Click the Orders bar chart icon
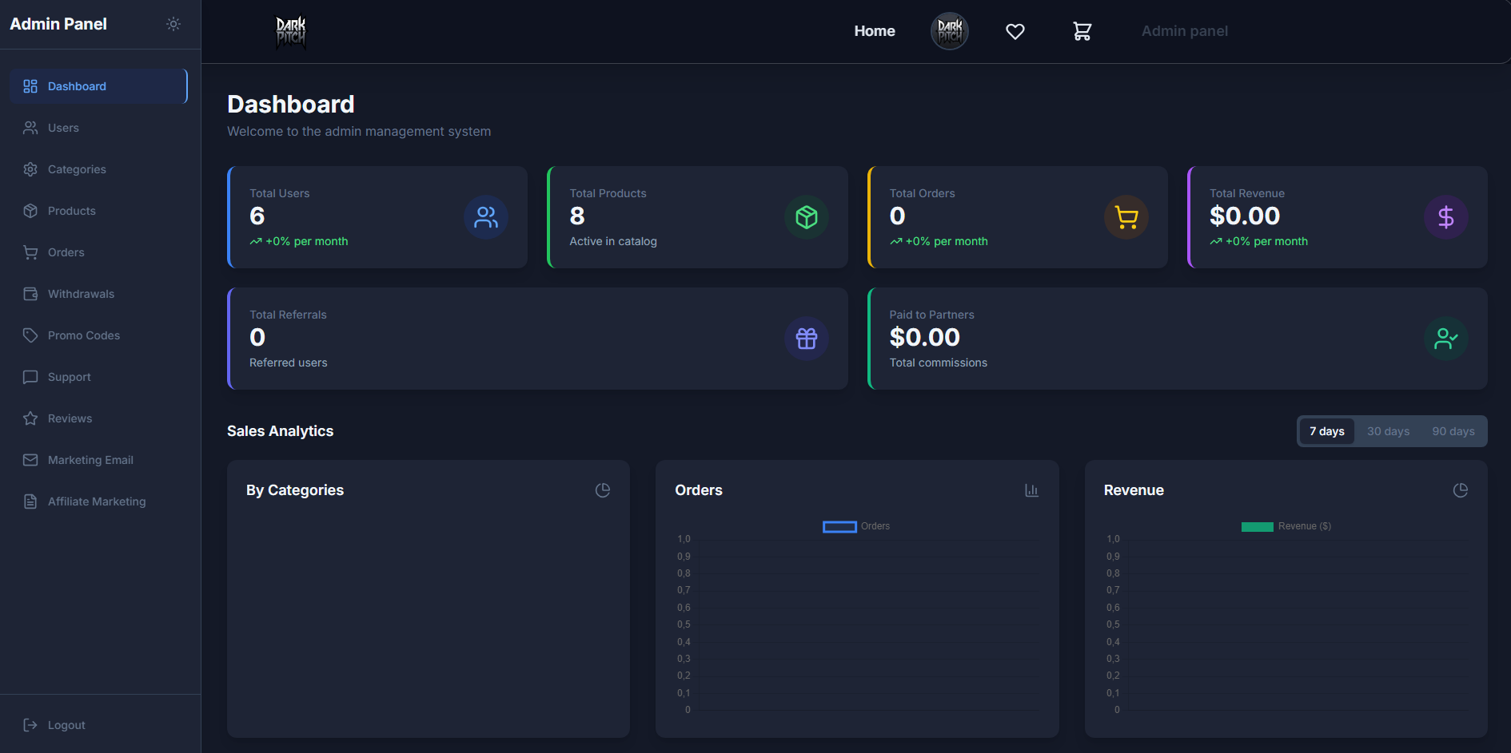 (1031, 490)
